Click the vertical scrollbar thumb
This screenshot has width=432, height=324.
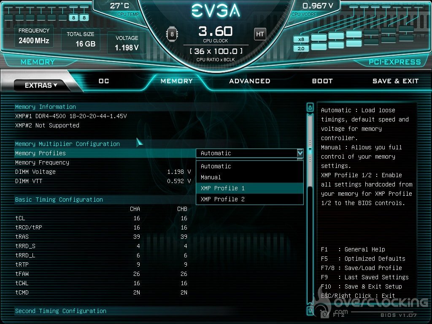310,151
